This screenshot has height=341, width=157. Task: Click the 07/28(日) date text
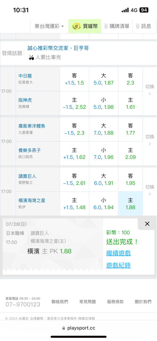coord(16,224)
